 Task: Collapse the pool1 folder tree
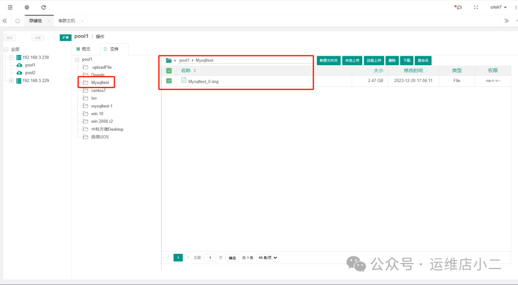(77, 59)
